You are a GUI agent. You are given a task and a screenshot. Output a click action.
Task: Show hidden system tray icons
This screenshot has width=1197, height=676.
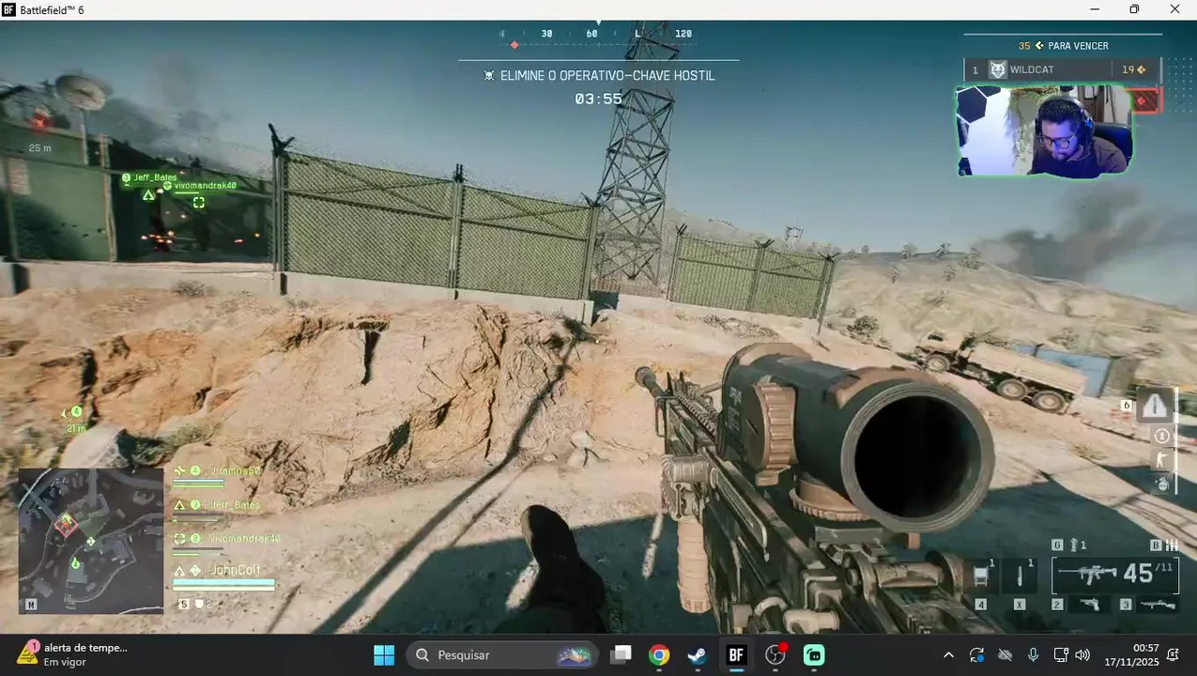click(948, 654)
